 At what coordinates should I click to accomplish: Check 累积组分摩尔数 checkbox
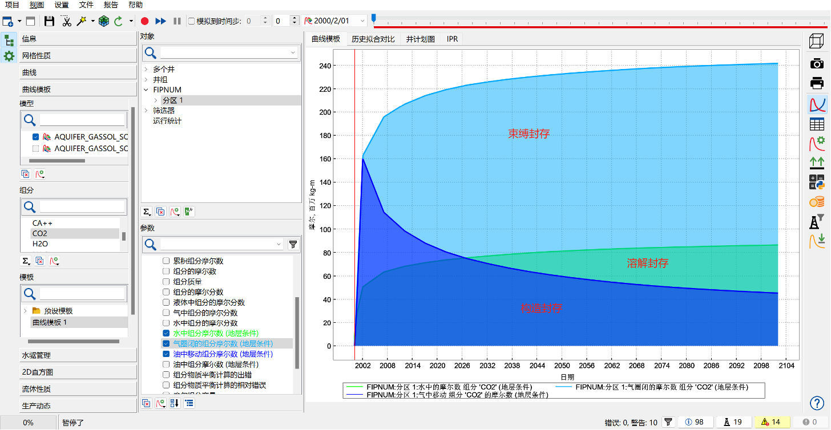(166, 261)
